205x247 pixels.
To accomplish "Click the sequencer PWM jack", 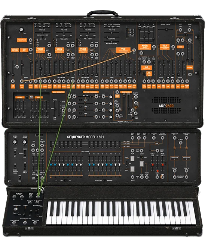I will tap(162, 177).
